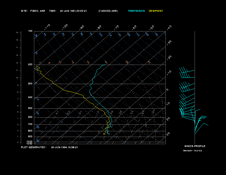Click the 2 km tick on height scale
This screenshot has height=175, width=226.
click(18, 131)
